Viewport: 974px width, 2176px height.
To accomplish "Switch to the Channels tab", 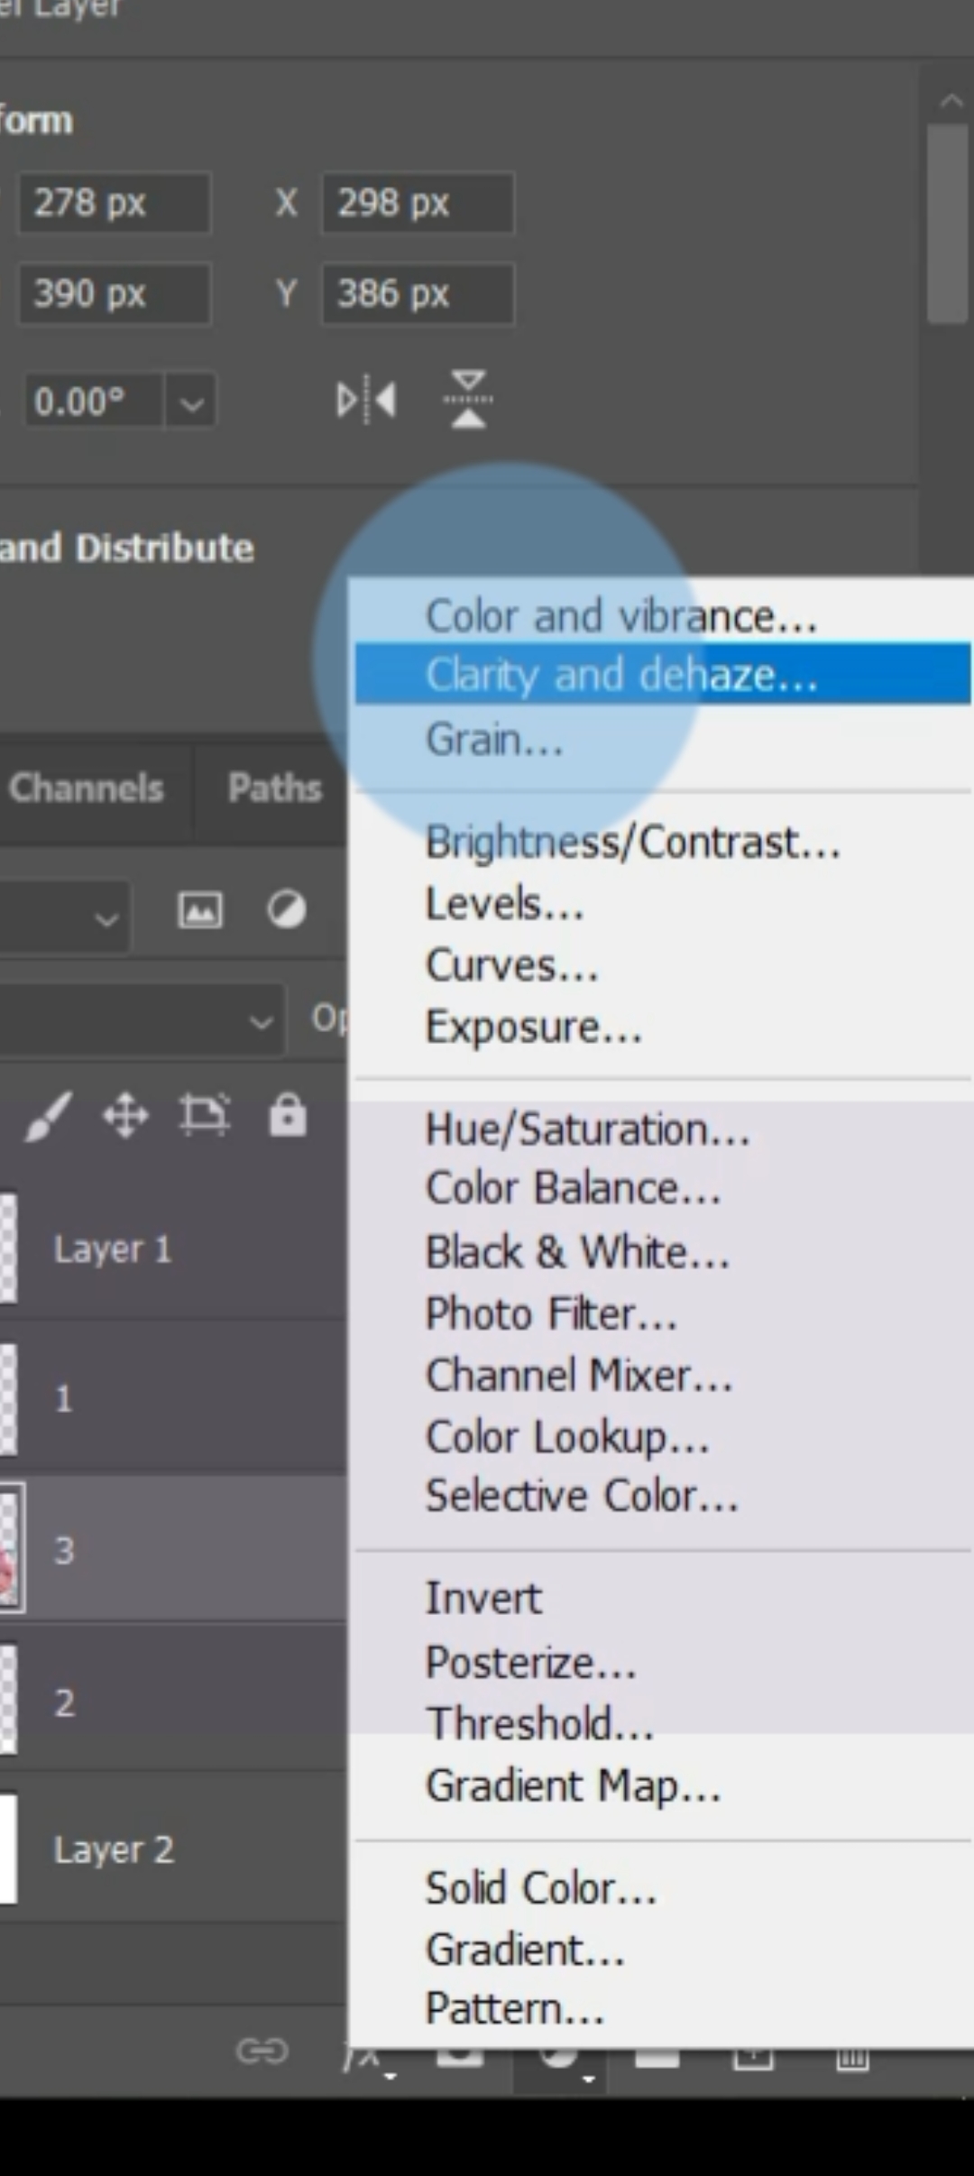I will 86,788.
